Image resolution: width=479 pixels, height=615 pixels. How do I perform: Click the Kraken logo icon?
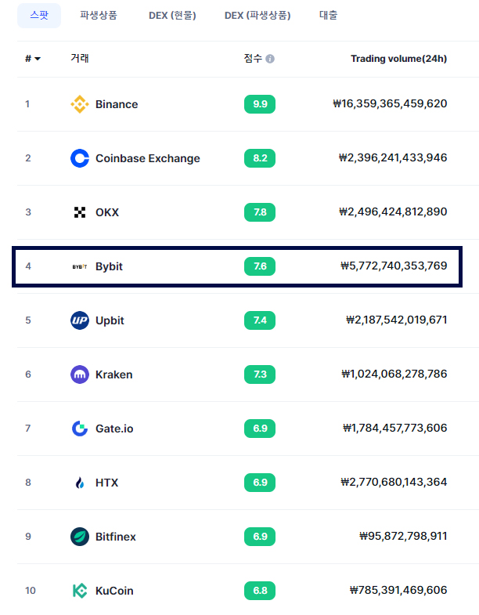(x=80, y=374)
